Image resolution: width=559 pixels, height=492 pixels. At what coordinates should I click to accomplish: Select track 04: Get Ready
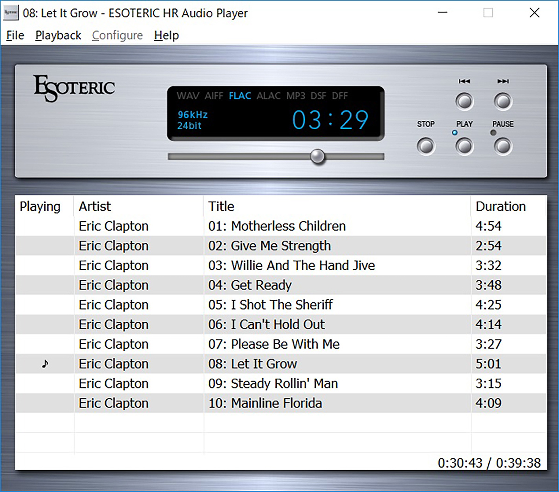(281, 285)
